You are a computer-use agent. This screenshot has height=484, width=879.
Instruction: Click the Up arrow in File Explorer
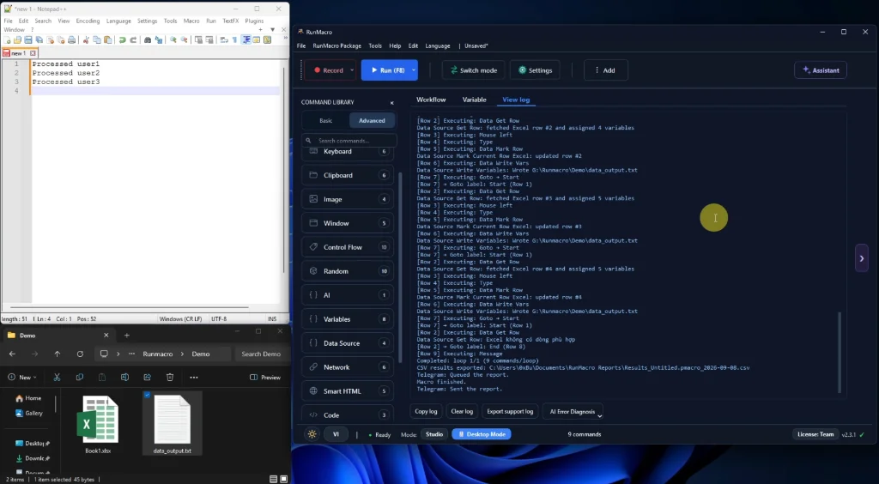point(58,354)
